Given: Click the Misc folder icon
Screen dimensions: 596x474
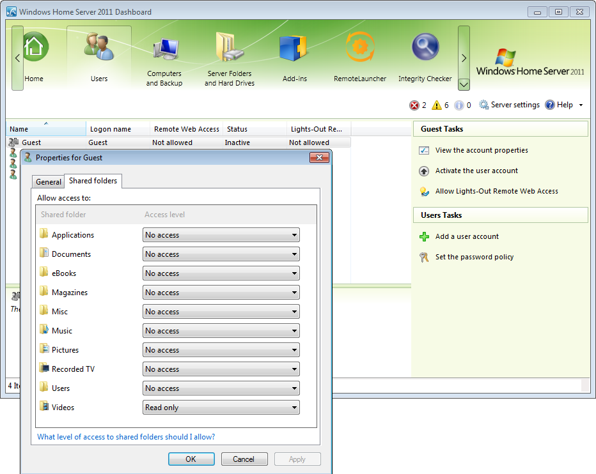Looking at the screenshot, I should 44,310.
